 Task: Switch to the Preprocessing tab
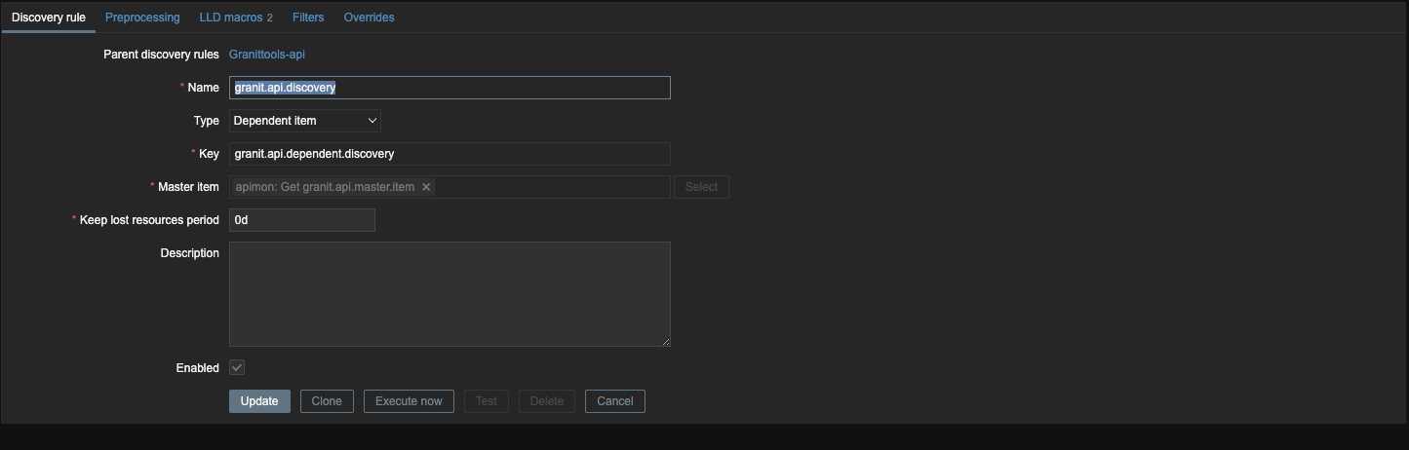142,18
